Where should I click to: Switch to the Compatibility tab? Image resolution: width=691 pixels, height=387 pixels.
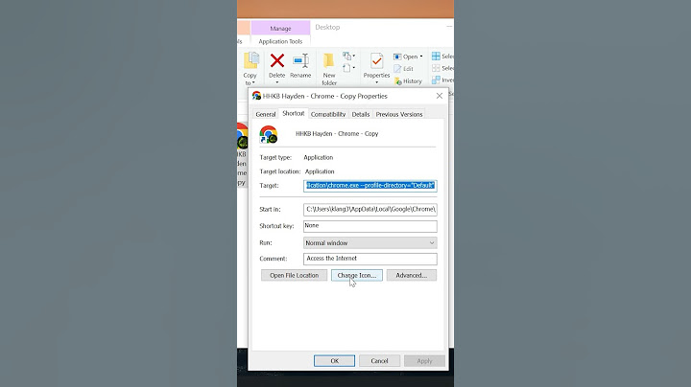click(328, 114)
